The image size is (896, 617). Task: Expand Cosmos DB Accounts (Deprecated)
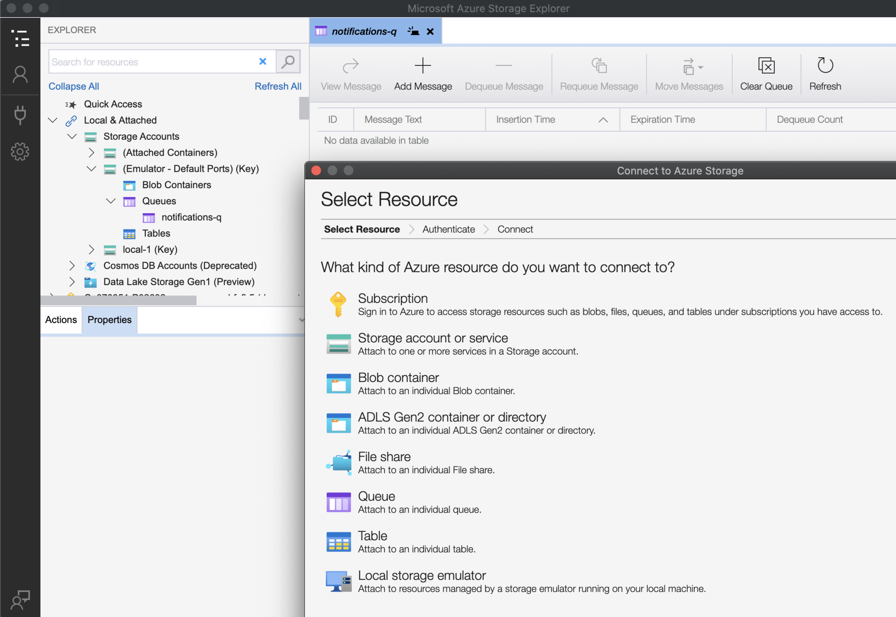coord(72,266)
